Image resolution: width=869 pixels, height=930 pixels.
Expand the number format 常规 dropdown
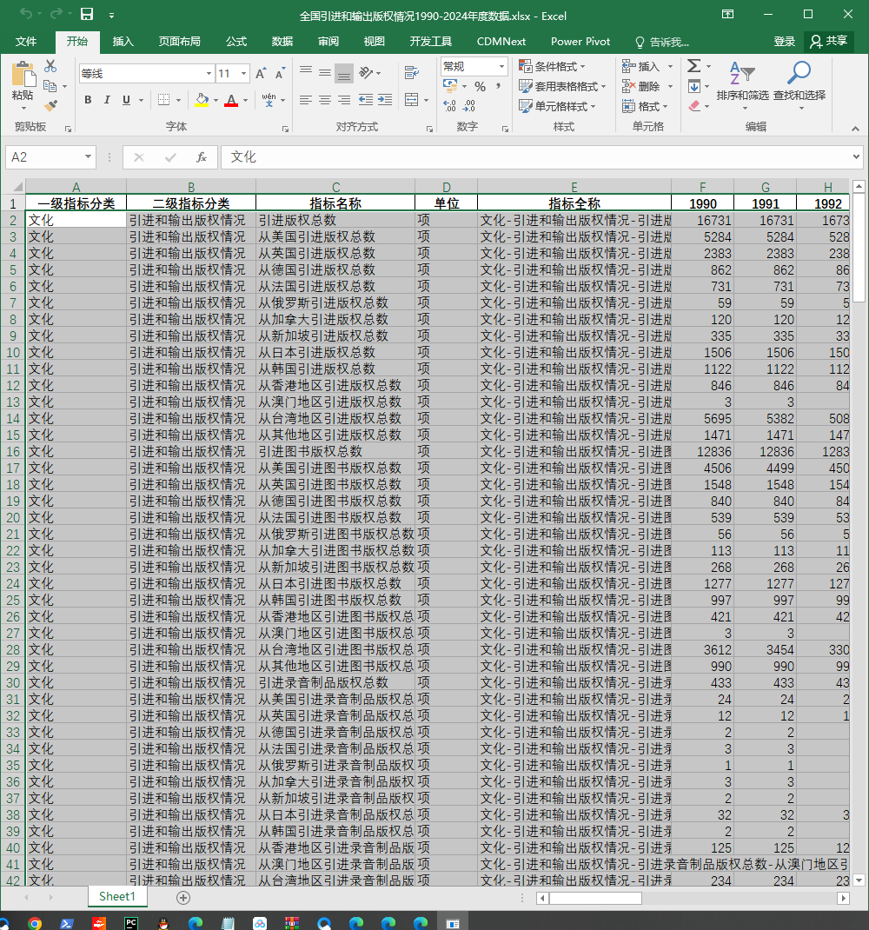[x=501, y=66]
